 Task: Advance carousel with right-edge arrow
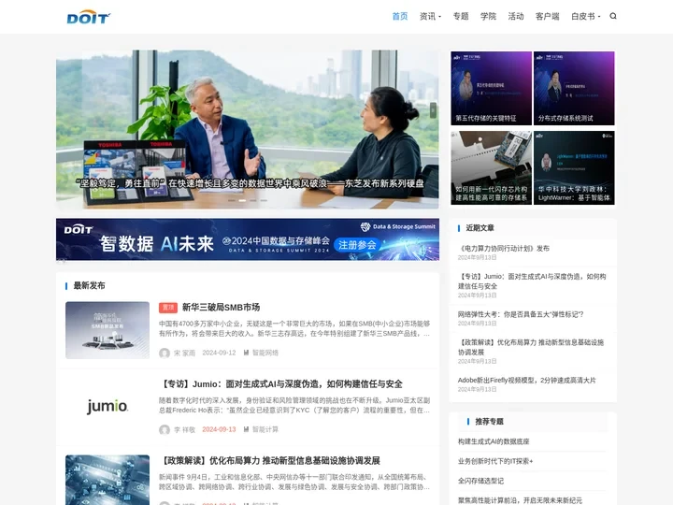433,110
